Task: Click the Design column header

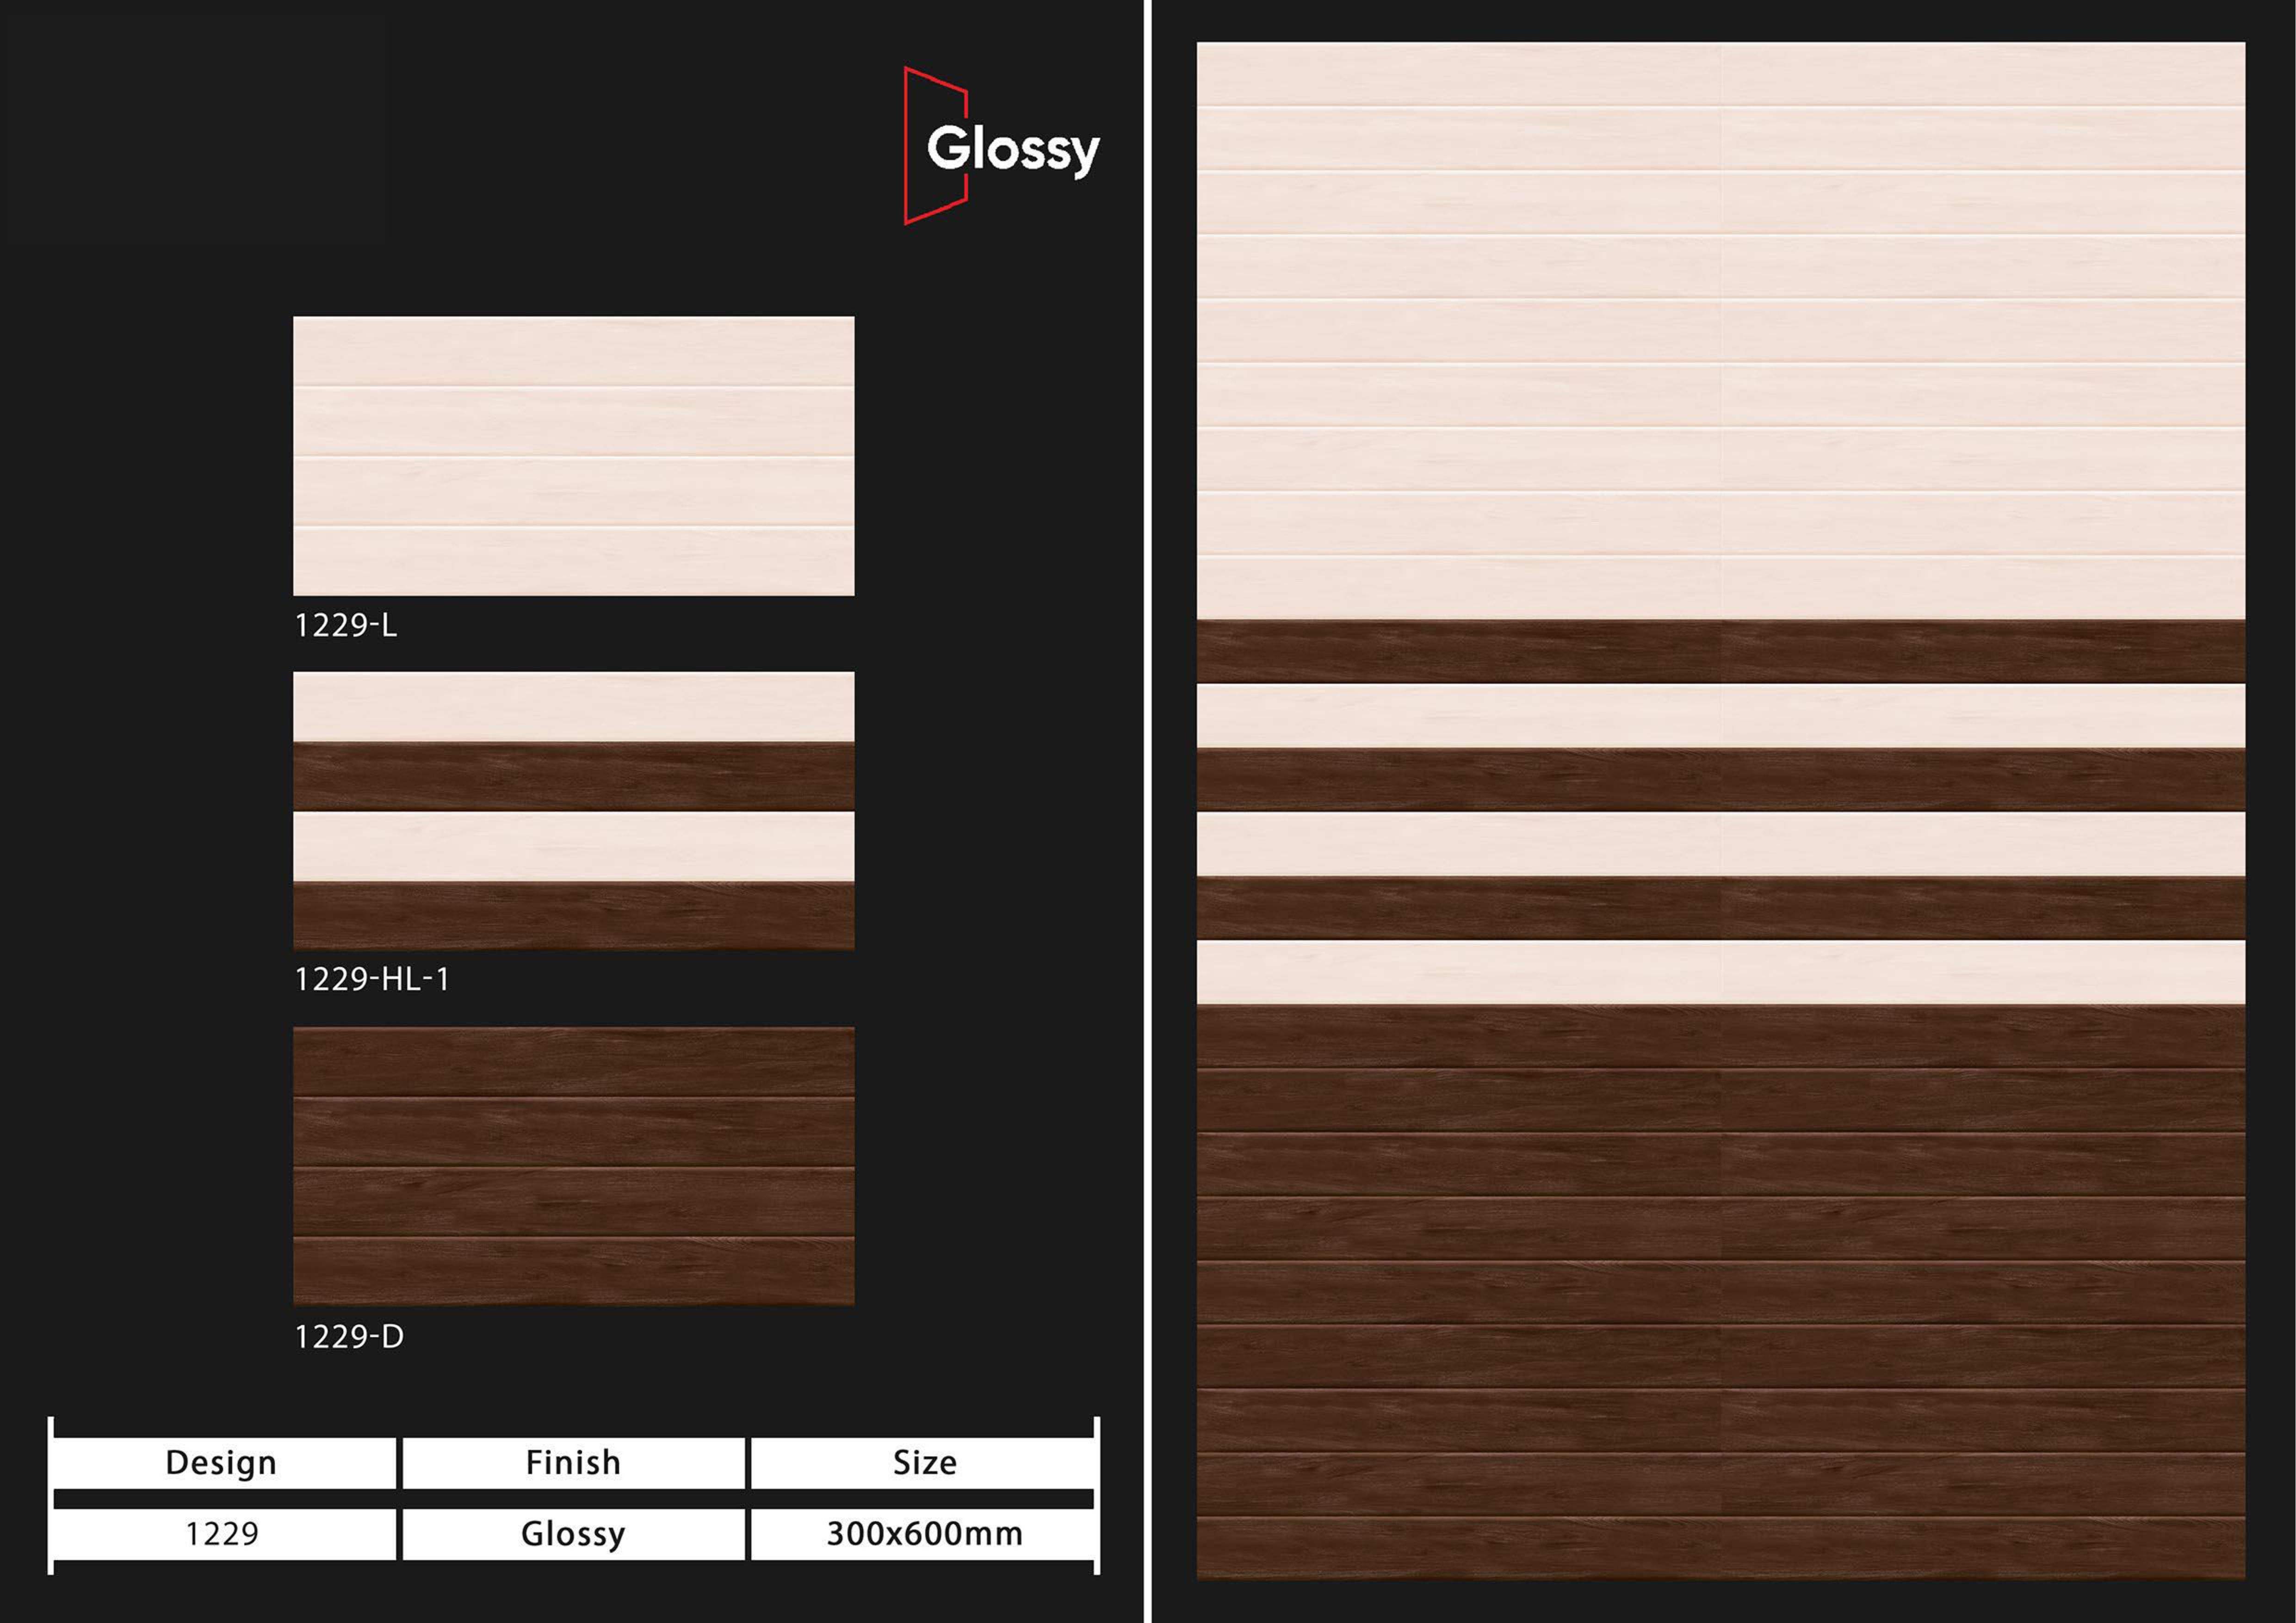Action: click(221, 1462)
